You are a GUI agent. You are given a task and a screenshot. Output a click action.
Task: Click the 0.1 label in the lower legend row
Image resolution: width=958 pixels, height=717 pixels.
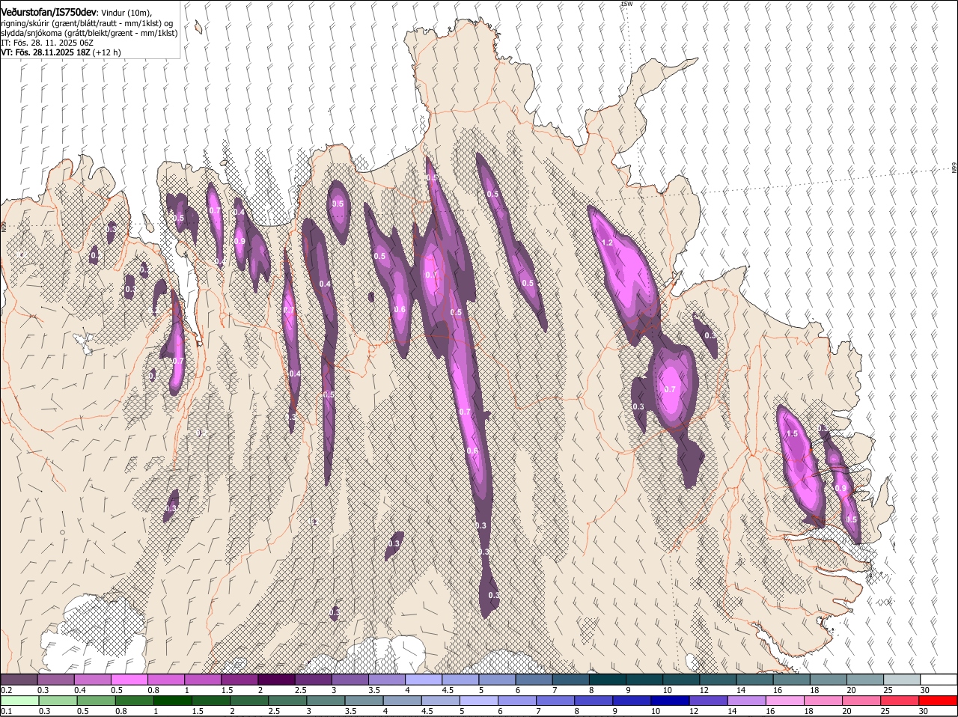point(7,711)
